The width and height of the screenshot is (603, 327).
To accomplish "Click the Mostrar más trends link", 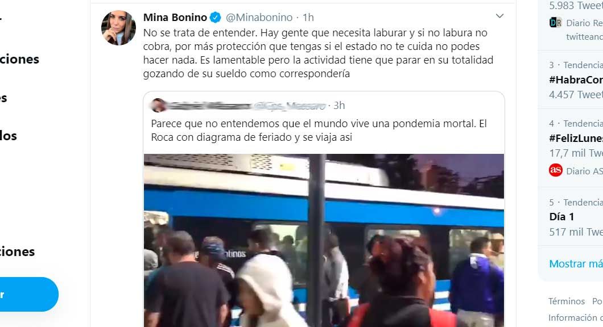I will tap(576, 263).
